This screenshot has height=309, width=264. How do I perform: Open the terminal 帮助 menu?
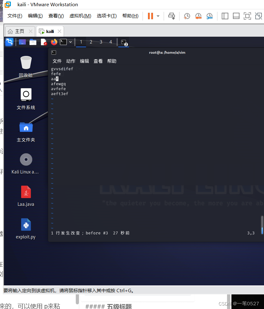click(x=112, y=61)
